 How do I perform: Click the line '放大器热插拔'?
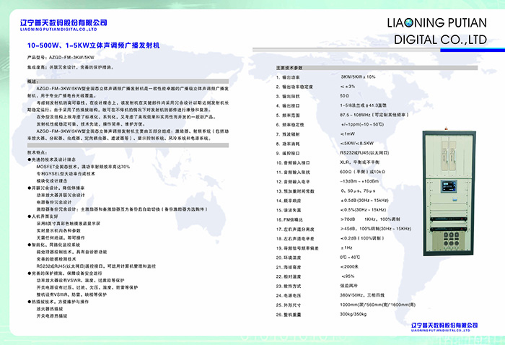(50, 309)
